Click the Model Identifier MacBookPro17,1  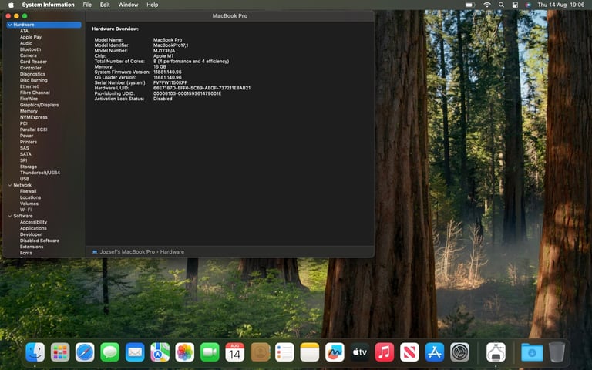[170, 45]
